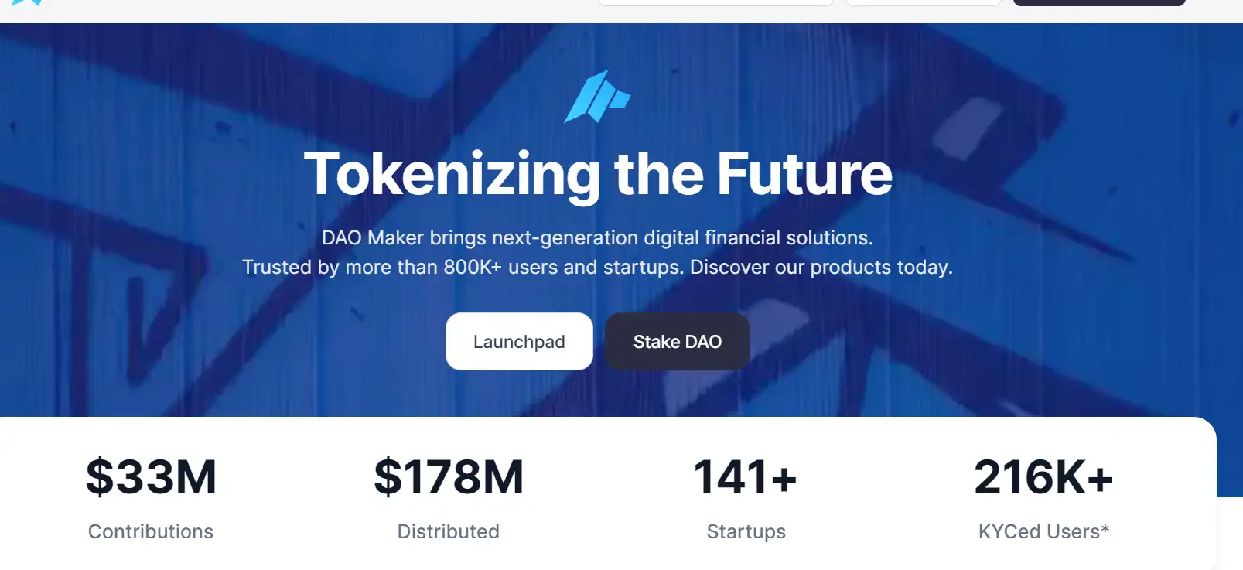The width and height of the screenshot is (1243, 570).
Task: Select the DAO Maker next-generation solutions sentence
Action: coord(597,237)
